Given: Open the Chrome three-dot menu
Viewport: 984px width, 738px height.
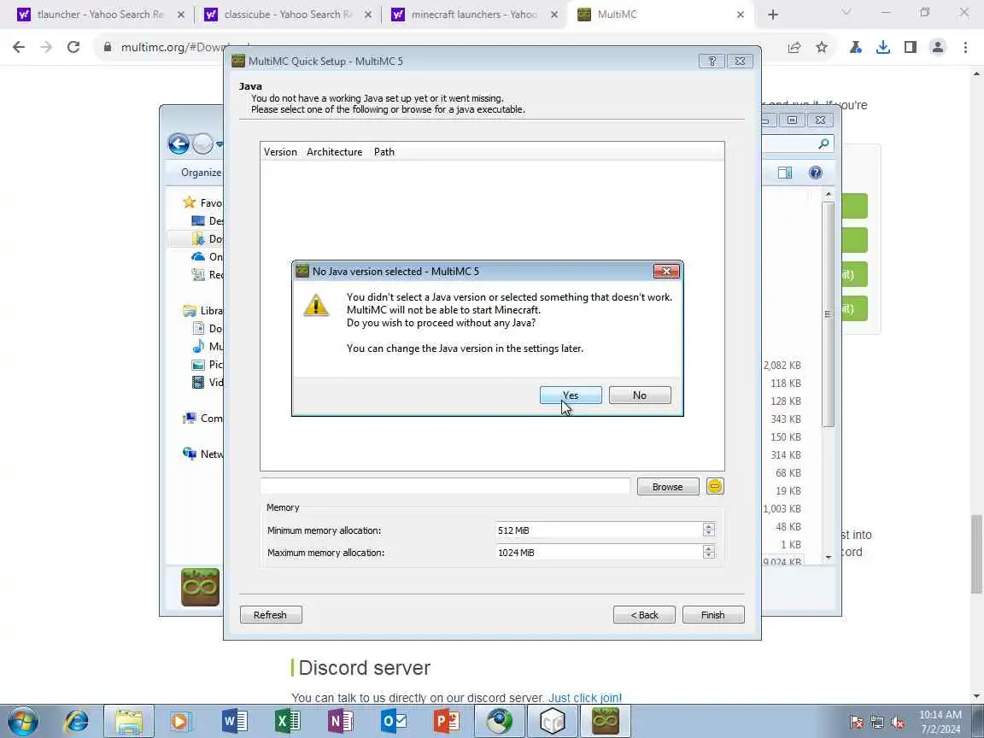Looking at the screenshot, I should (x=965, y=47).
